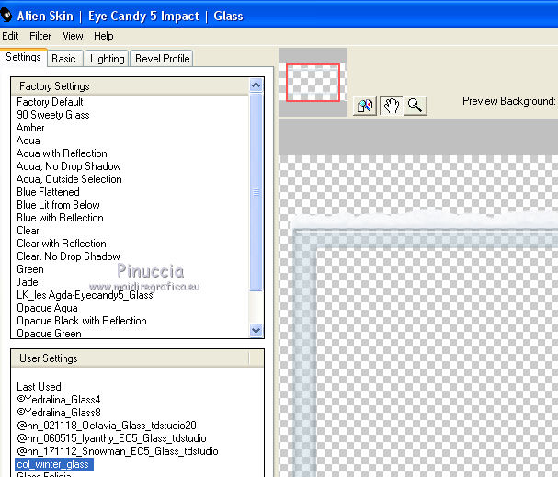Image resolution: width=558 pixels, height=477 pixels.
Task: Click the Factory Settings scroll up arrow
Action: (x=256, y=85)
